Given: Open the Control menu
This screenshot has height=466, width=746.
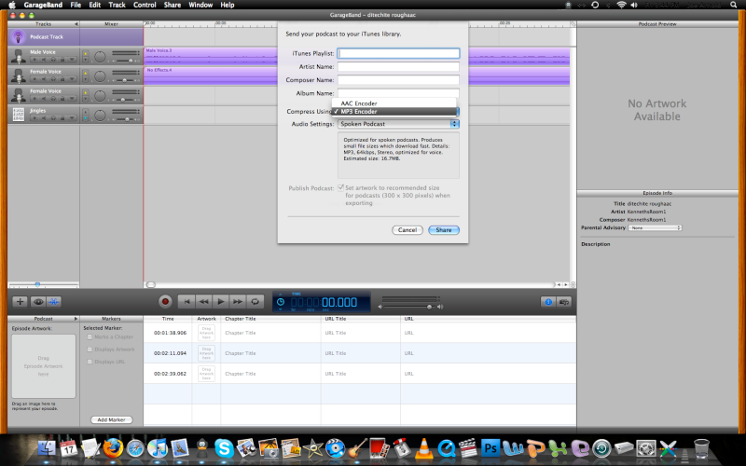Looking at the screenshot, I should click(145, 5).
